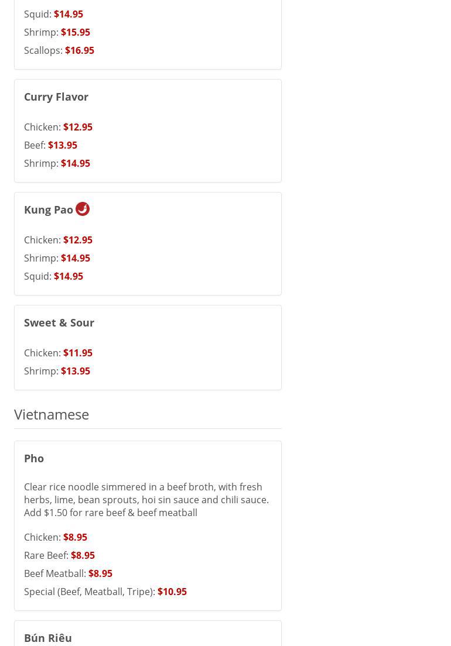Select the Kung Pao dish title
Viewport: 451px width, 646px height.
tap(49, 209)
